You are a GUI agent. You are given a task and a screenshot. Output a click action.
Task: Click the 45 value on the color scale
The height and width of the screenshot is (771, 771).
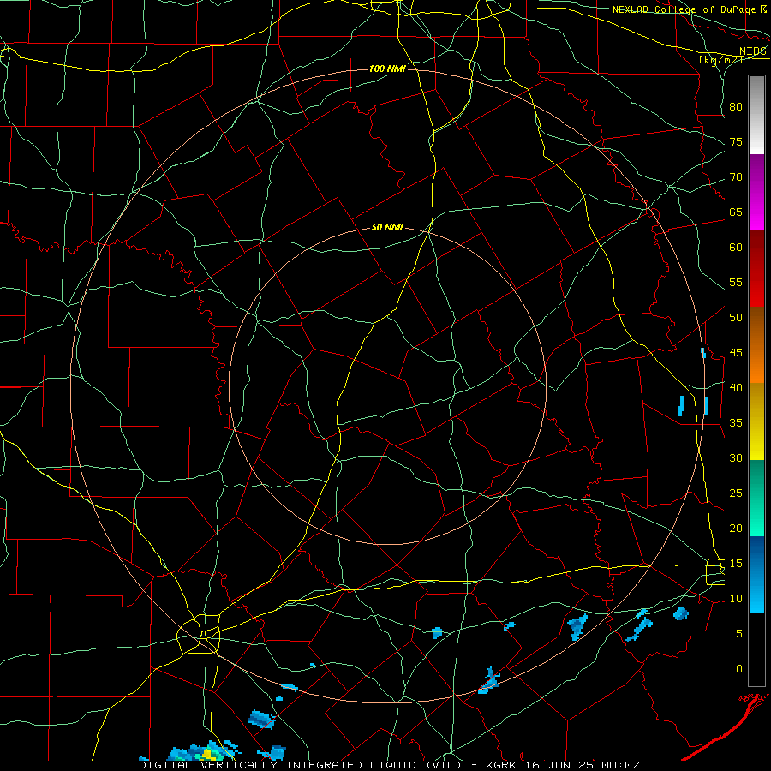[x=736, y=353]
